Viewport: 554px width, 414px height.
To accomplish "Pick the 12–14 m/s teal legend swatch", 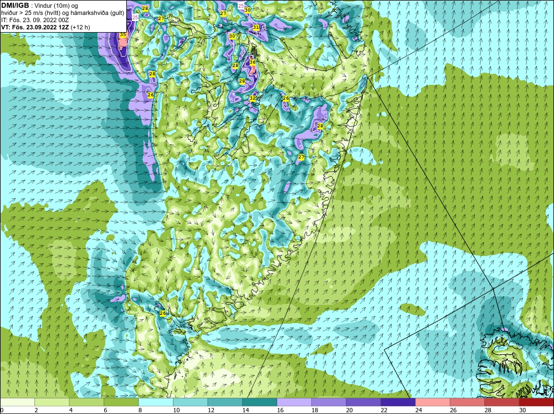I will click(x=225, y=402).
